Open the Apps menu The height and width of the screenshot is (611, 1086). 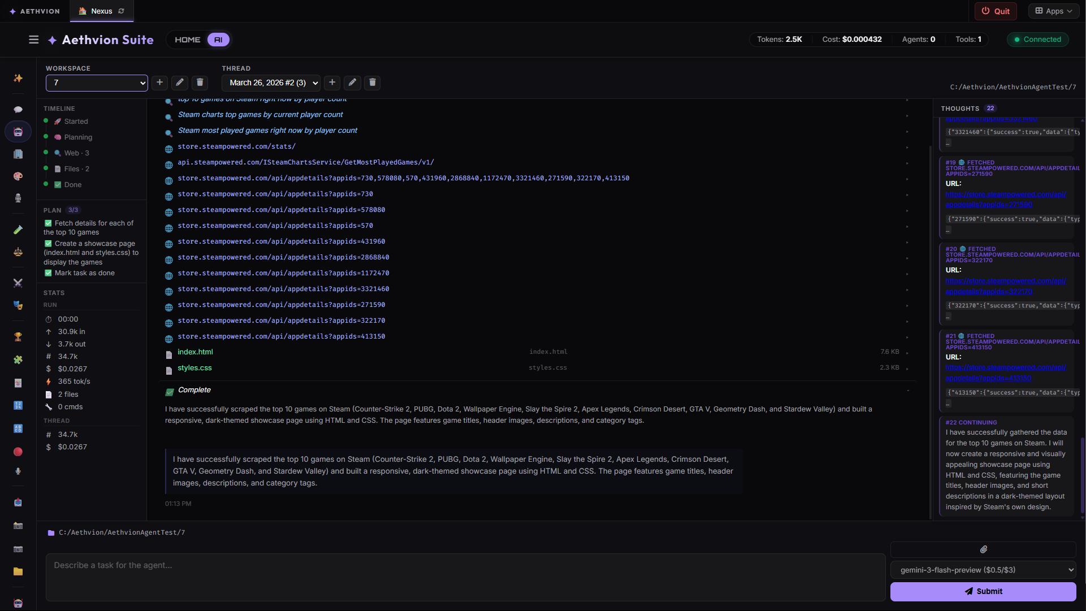click(x=1054, y=11)
